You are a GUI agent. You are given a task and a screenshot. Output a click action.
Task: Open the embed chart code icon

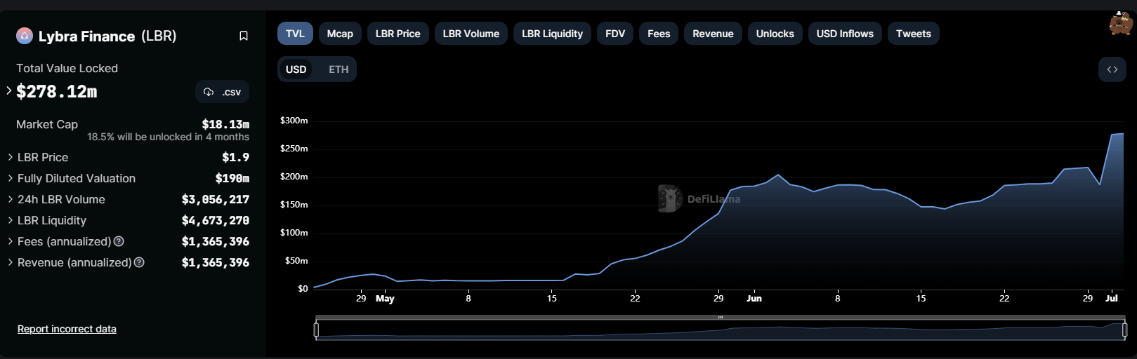[x=1112, y=69]
